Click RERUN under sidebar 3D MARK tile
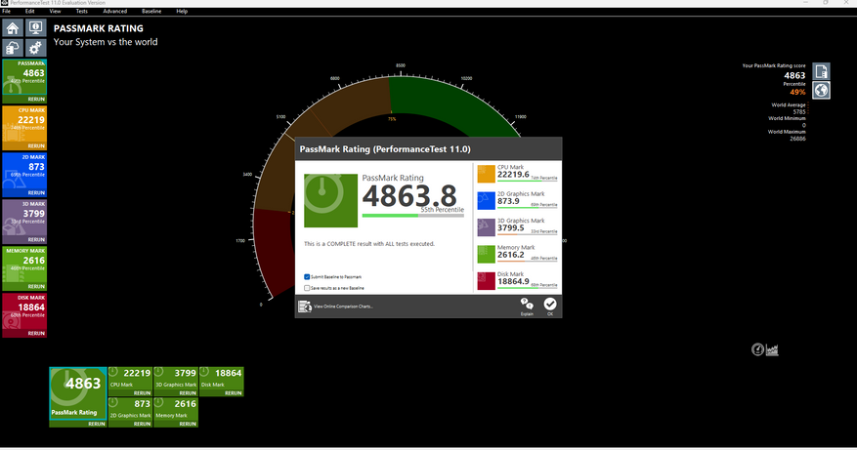This screenshot has width=857, height=450. coord(36,240)
